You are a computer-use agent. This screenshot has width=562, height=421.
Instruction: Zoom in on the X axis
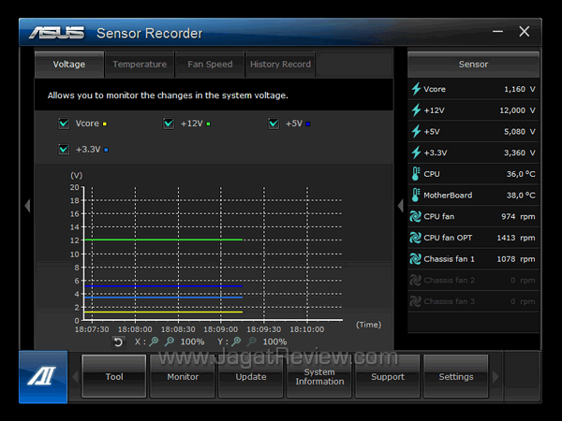click(x=154, y=341)
